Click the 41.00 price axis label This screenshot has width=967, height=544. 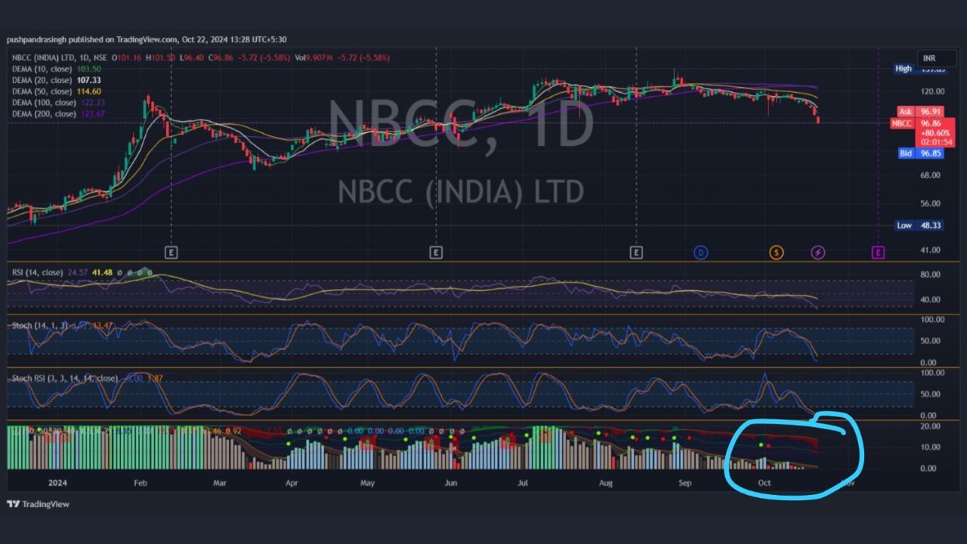(x=930, y=250)
